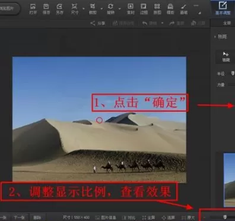Go to the next image (下一张)
The width and height of the screenshot is (235, 221).
(x=19, y=217)
